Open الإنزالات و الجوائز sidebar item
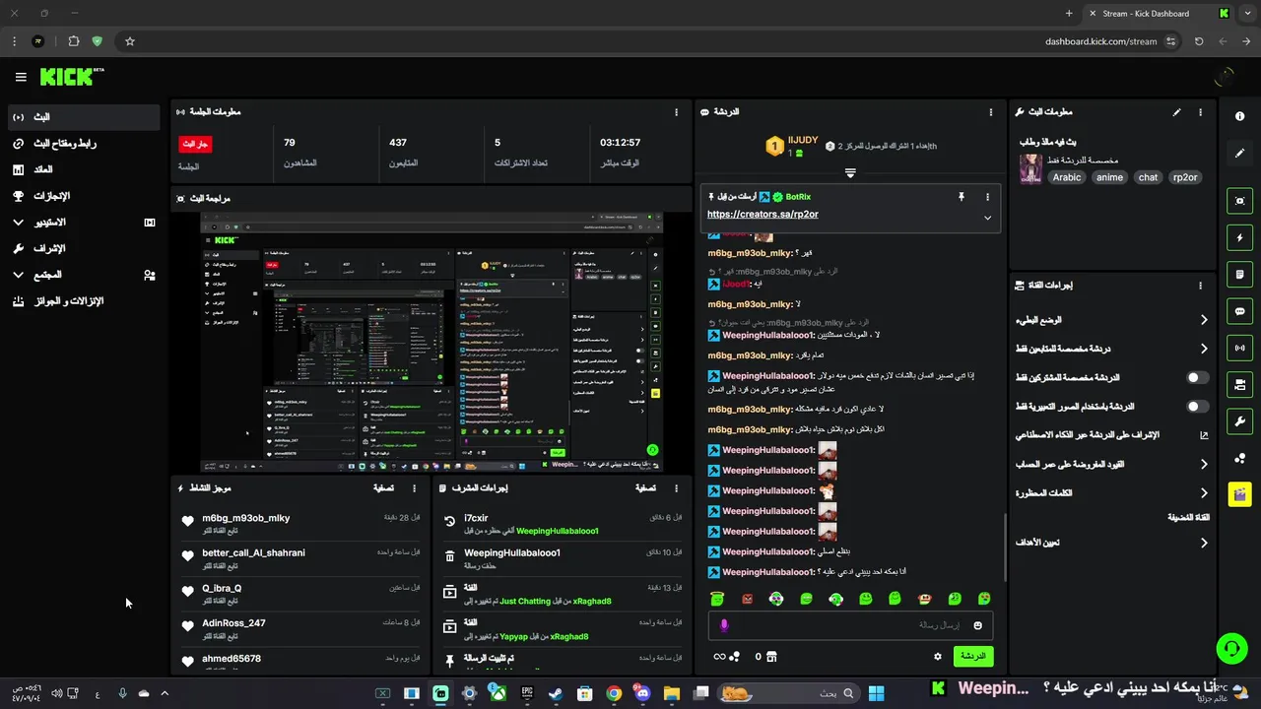 point(84,301)
